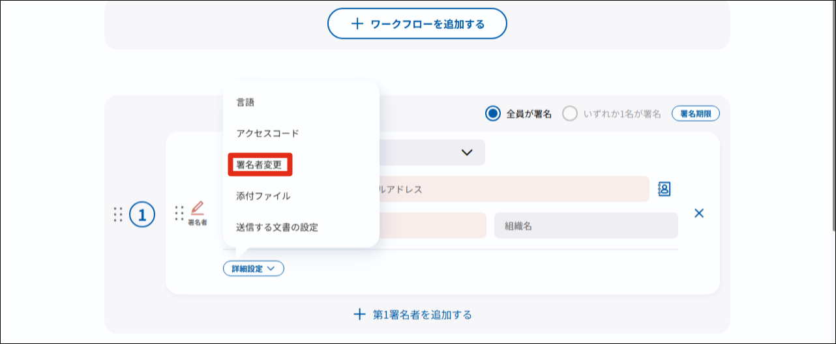Click the signer pen icon

(197, 209)
